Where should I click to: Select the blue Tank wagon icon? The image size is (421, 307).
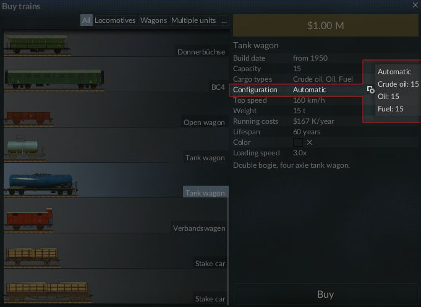coord(41,184)
